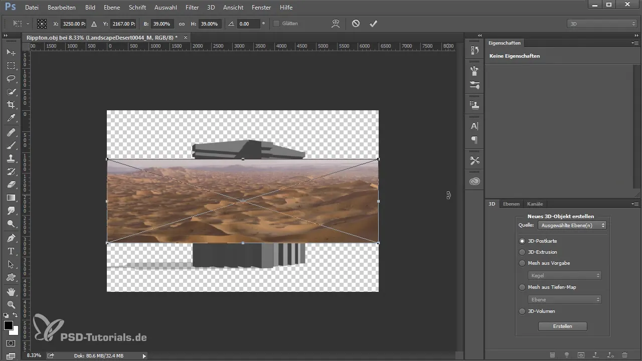Switch to warp mode icon
This screenshot has width=642, height=361.
coord(337,24)
